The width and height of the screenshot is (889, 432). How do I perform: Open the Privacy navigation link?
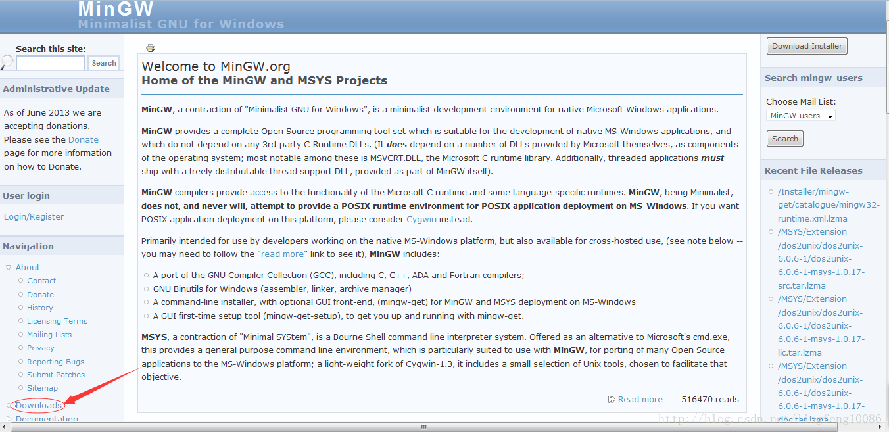[41, 348]
